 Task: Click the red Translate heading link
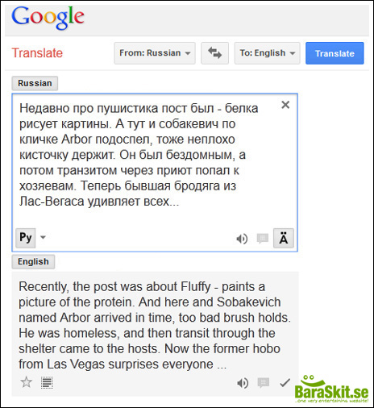[37, 53]
